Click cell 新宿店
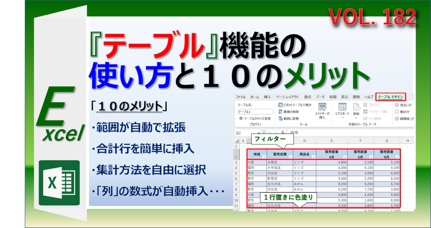This screenshot has width=431, height=228. pos(280,178)
